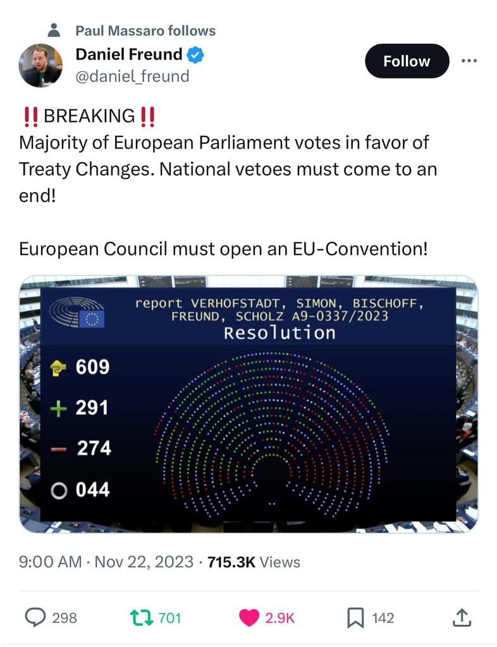Open the three-dot more options menu

tap(469, 61)
